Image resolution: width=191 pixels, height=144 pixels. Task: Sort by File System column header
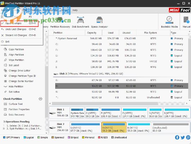(x=153, y=33)
